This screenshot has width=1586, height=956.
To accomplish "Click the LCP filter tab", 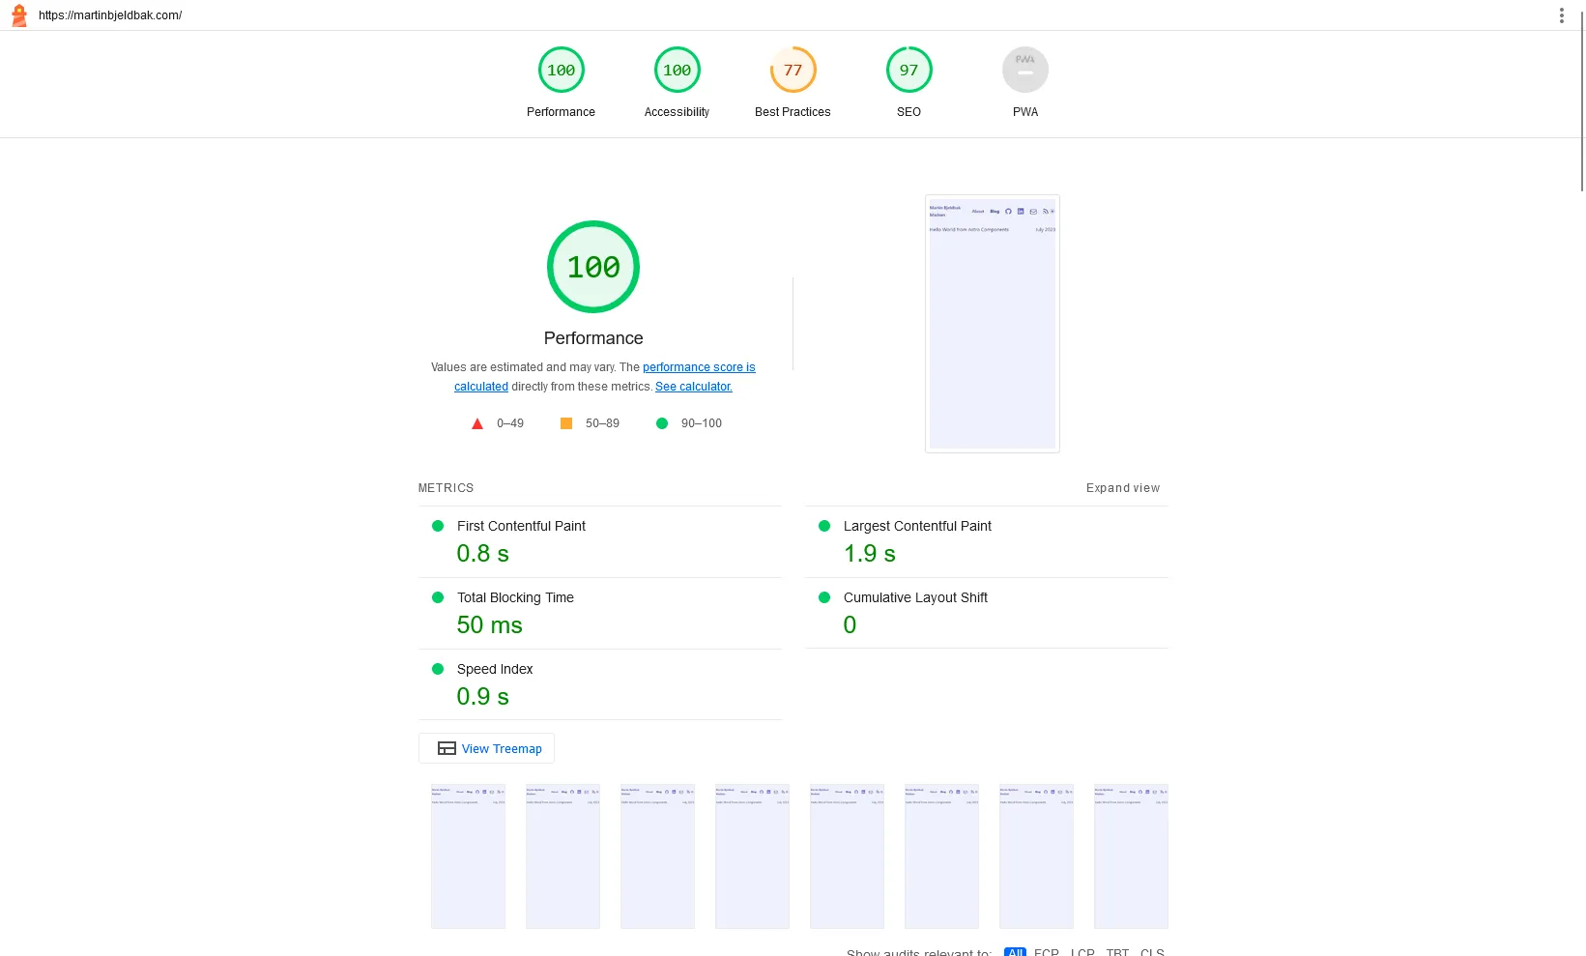I will coord(1081,952).
